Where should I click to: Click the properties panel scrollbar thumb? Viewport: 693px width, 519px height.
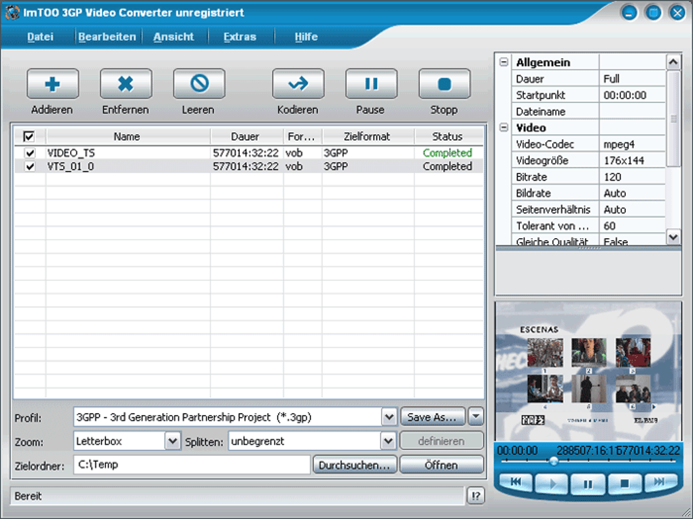pyautogui.click(x=673, y=119)
